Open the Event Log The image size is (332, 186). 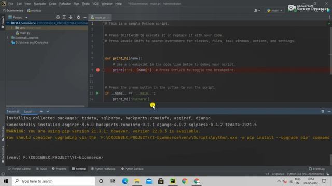click(x=317, y=169)
